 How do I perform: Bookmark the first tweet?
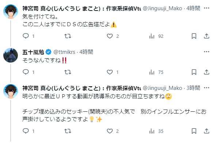tap(194, 36)
